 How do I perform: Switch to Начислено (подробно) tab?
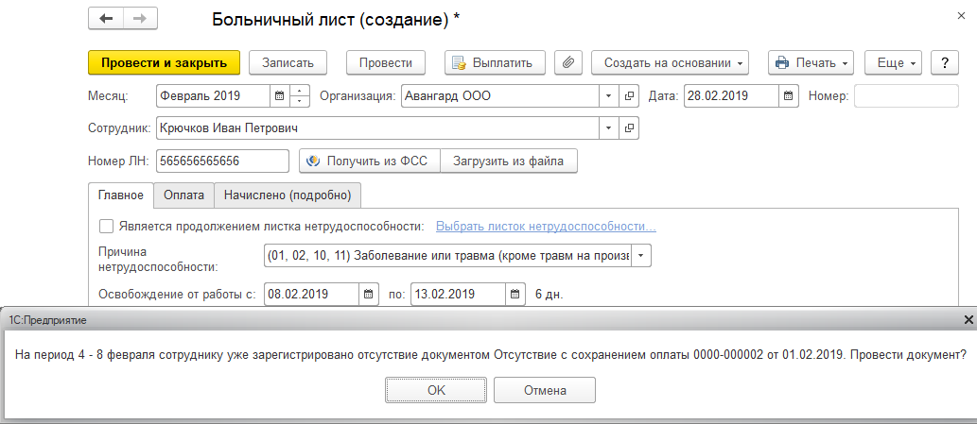288,195
